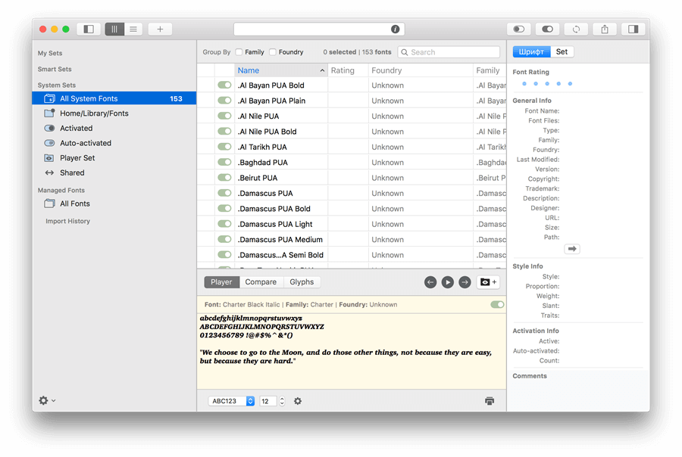682x457 pixels.
Task: Click the Search field
Action: [x=449, y=52]
